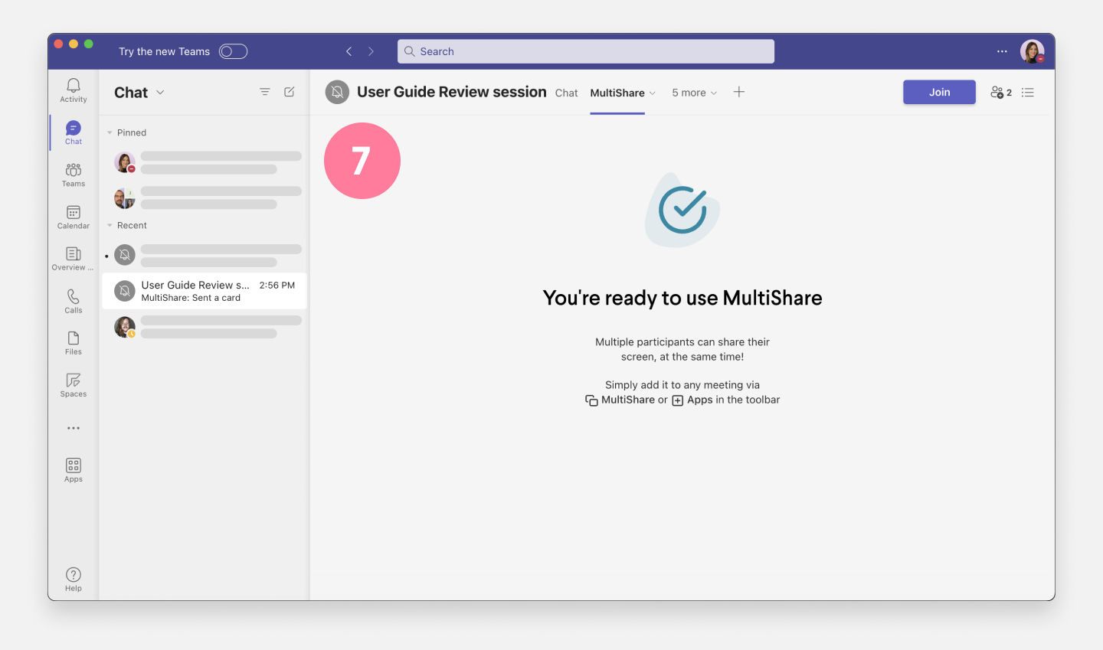
Task: Select the Teams icon in sidebar
Action: coord(73,175)
